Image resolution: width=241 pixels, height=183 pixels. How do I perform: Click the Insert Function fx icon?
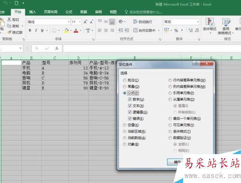click(57, 48)
